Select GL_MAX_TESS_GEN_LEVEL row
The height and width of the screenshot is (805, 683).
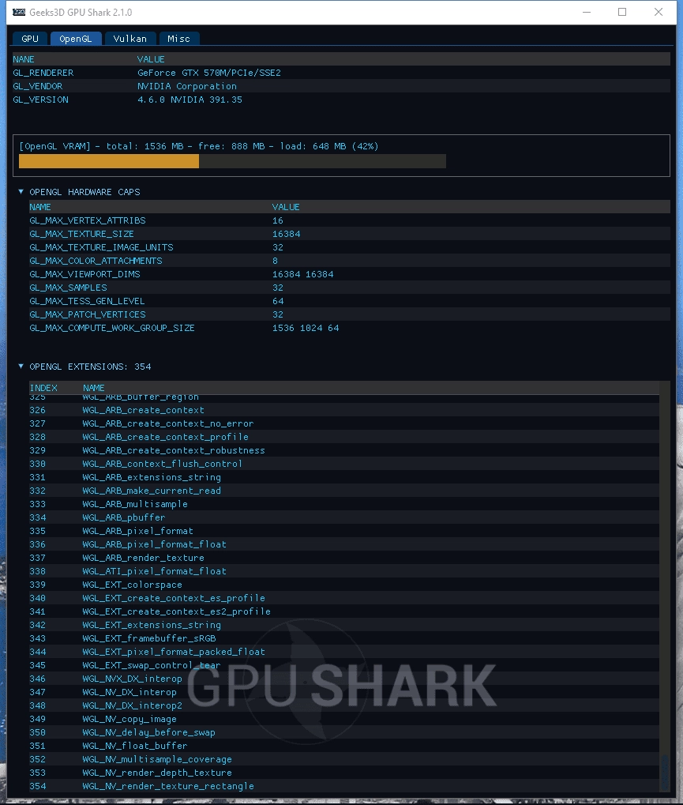[350, 301]
